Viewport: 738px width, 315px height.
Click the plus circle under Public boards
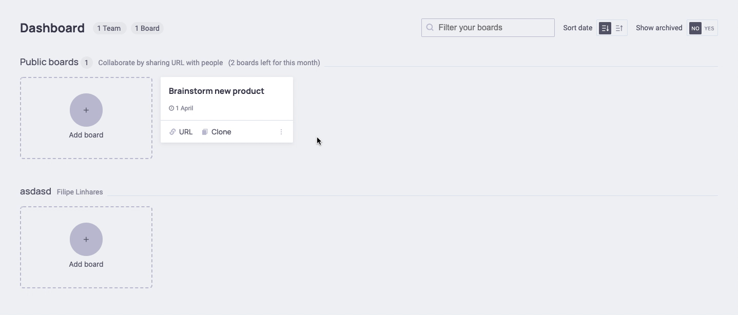(x=86, y=110)
